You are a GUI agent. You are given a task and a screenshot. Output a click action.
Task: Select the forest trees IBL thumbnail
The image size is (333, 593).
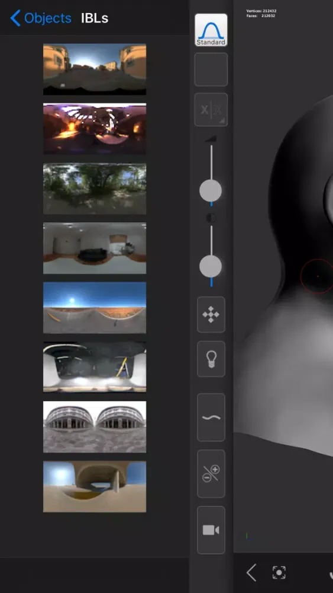click(x=95, y=189)
